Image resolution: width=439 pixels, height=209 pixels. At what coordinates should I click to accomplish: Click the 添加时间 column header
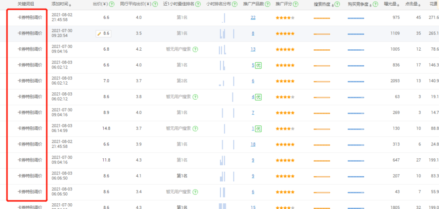point(60,4)
